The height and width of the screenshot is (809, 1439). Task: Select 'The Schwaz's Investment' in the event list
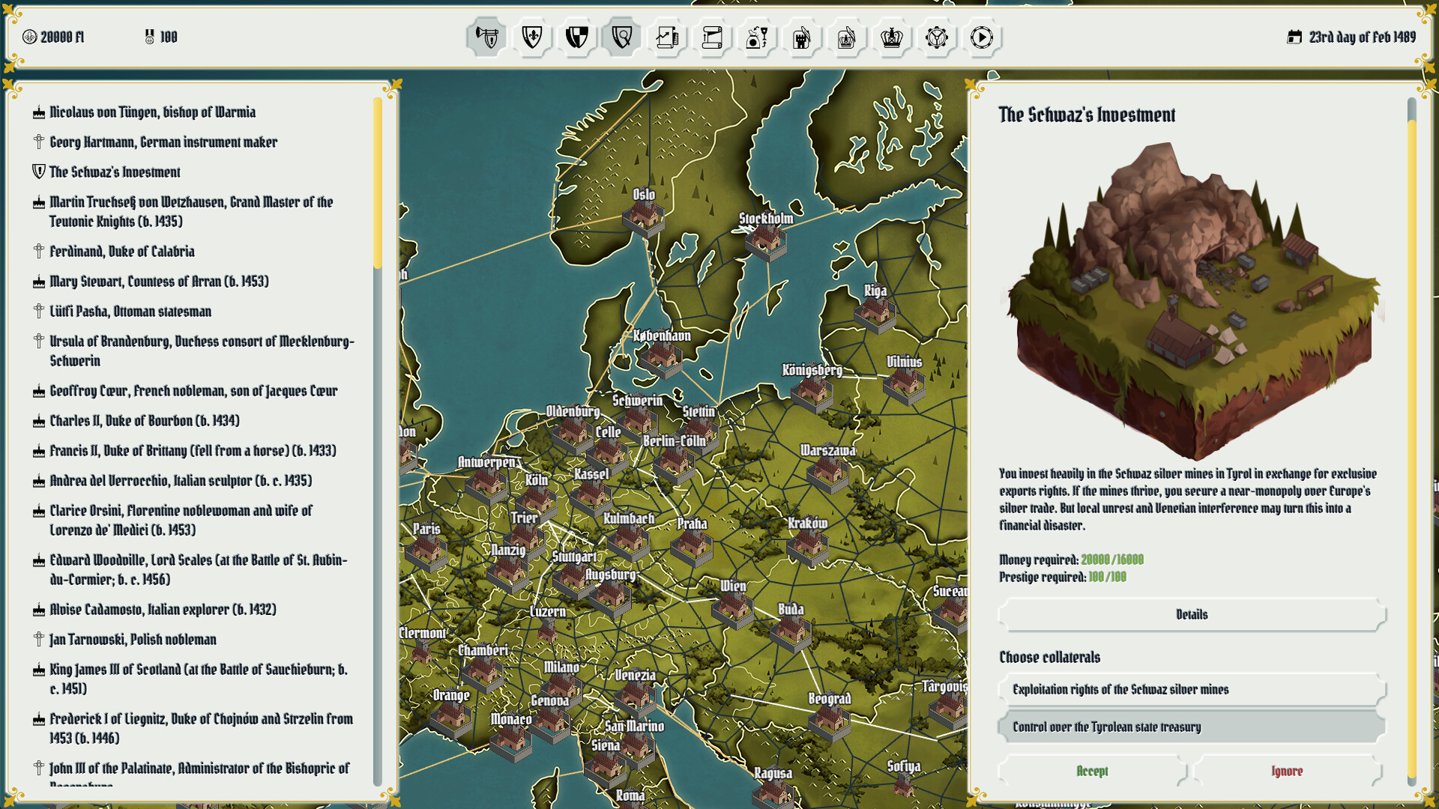coord(114,172)
